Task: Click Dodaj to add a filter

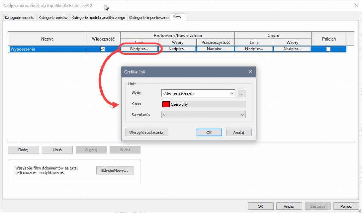Action: (x=23, y=150)
